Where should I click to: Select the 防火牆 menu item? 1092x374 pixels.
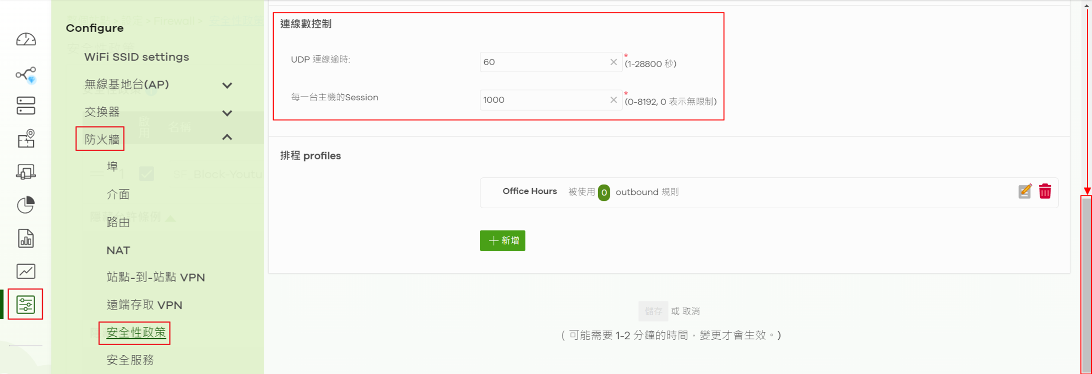tap(102, 139)
